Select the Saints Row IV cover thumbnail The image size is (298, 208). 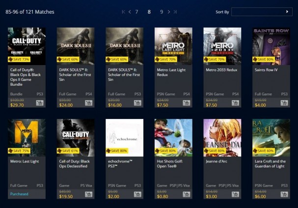click(271, 46)
